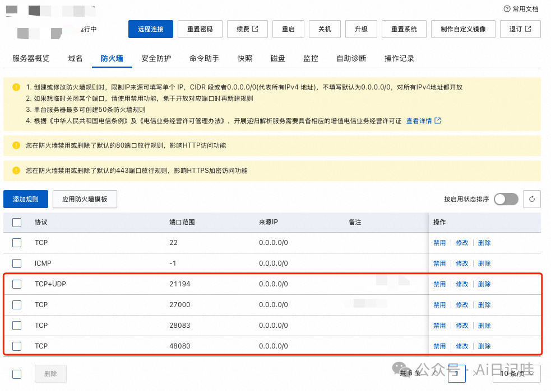551x391 pixels.
Task: Click the 来源IP column header
Action: coord(268,222)
